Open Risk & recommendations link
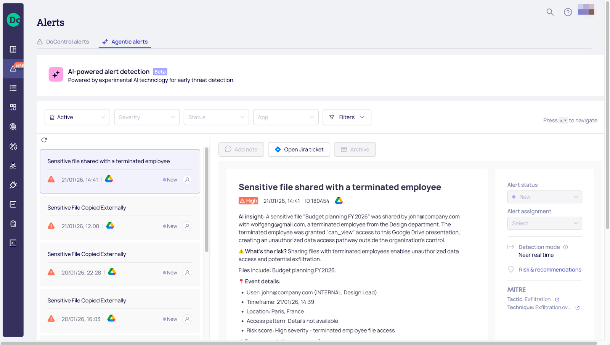The image size is (610, 345). point(550,270)
